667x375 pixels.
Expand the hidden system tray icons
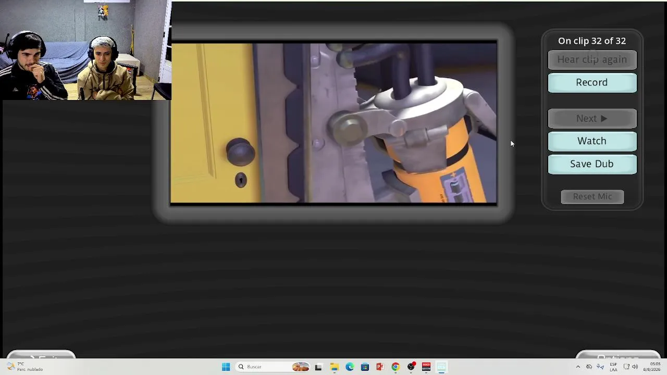(578, 367)
